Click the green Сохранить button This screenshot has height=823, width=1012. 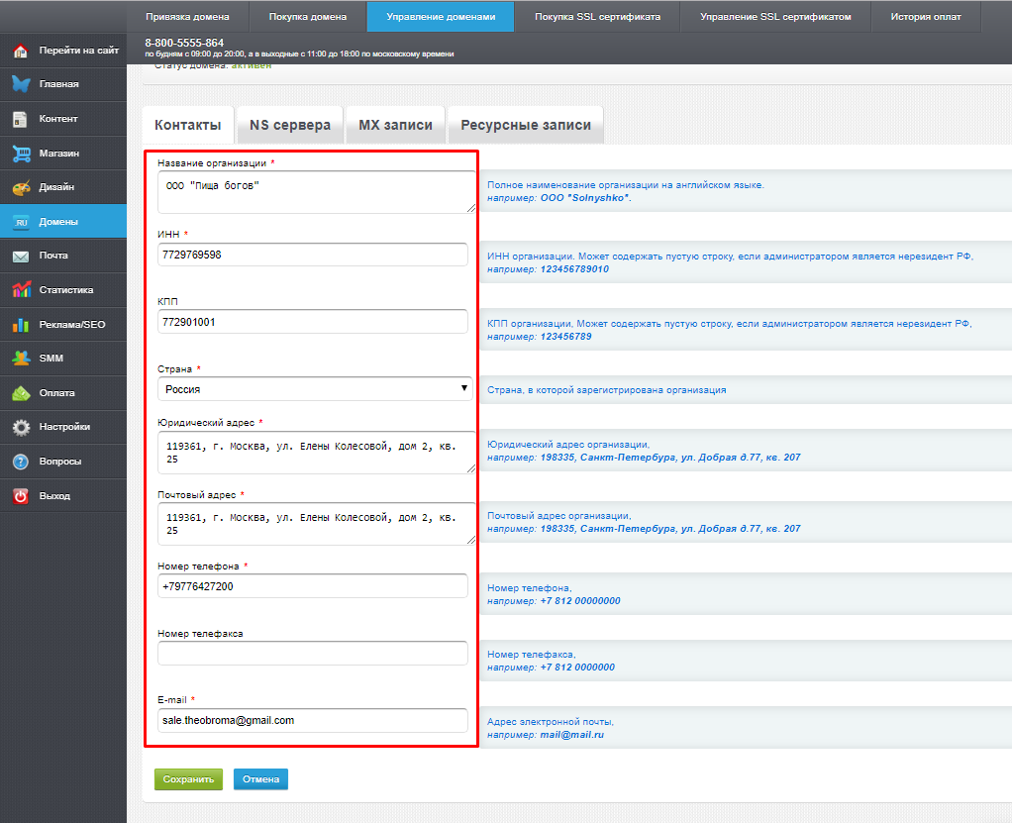[188, 779]
